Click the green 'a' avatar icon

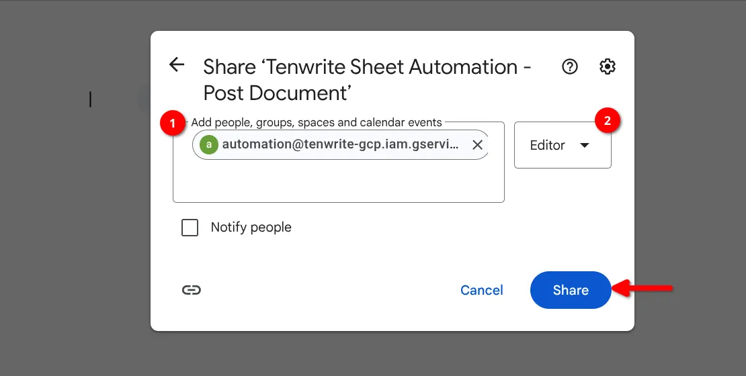[209, 145]
